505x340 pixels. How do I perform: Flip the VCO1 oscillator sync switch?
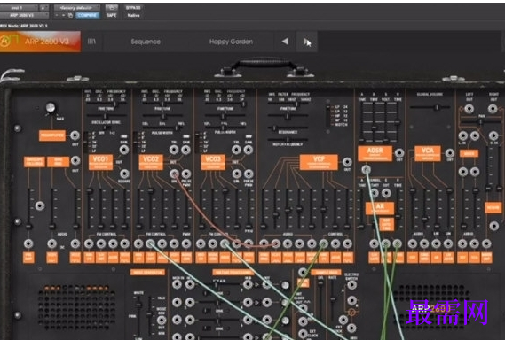106,127
